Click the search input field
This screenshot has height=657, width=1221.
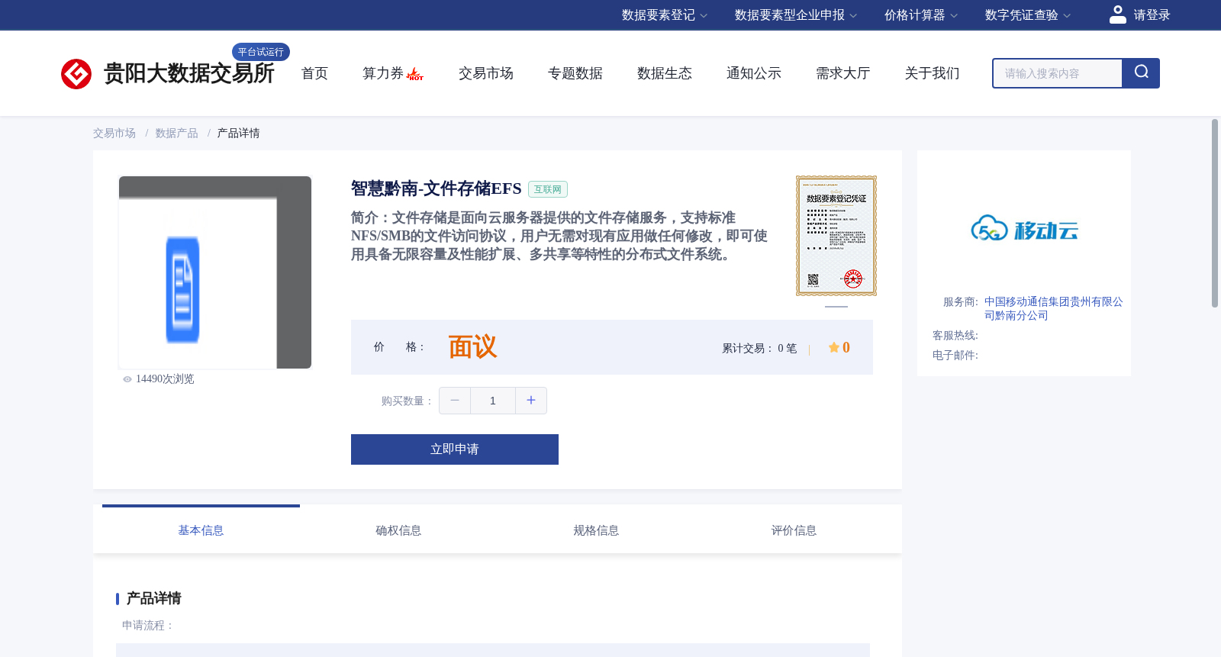pos(1058,73)
